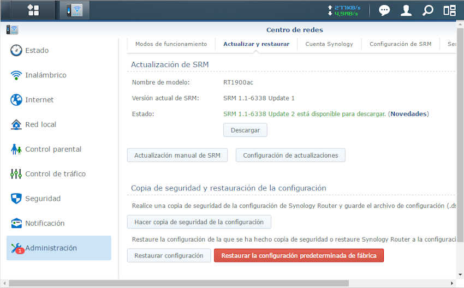Go to Internet section in sidebar
The height and width of the screenshot is (288, 464).
[x=58, y=100]
